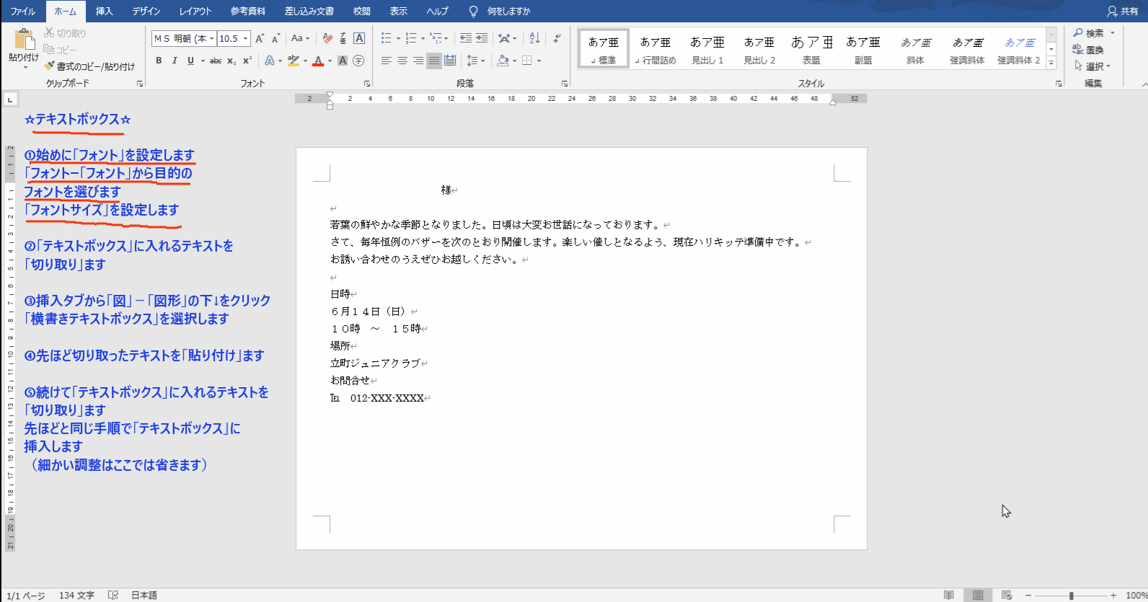1148x602 pixels.
Task: Open the font size dropdown
Action: (x=246, y=39)
